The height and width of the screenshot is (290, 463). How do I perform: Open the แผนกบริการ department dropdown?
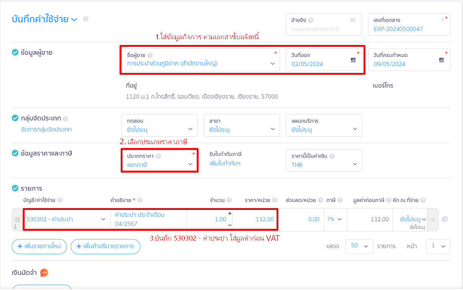pyautogui.click(x=324, y=125)
